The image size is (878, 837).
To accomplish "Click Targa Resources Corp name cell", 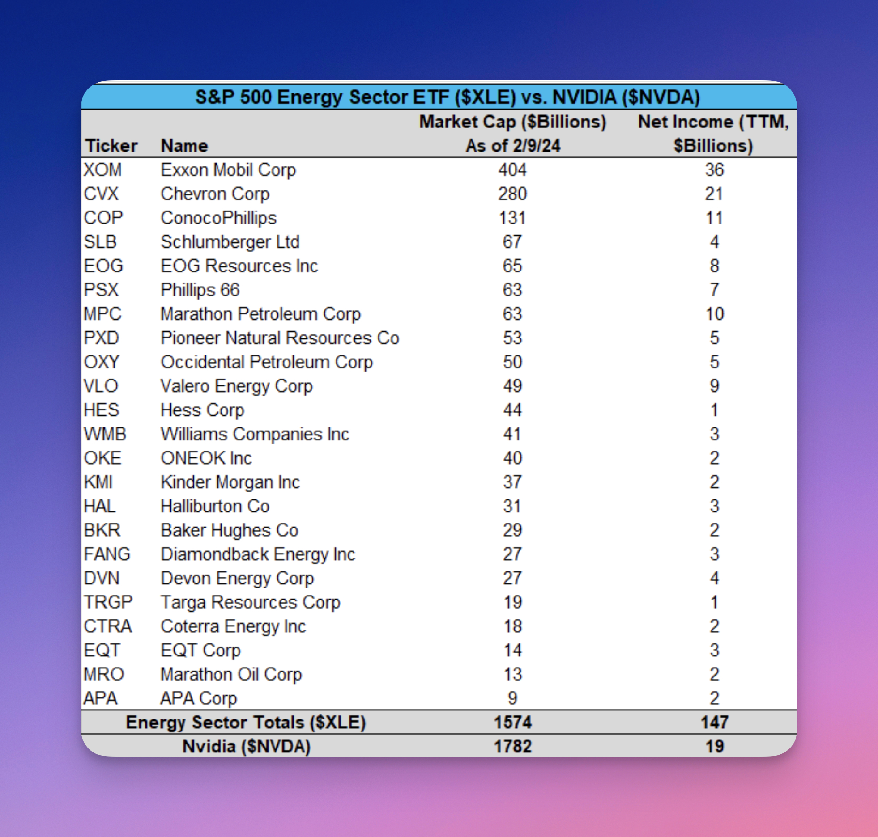I will pyautogui.click(x=251, y=603).
